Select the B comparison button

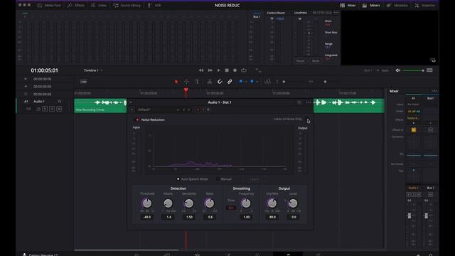coord(208,110)
